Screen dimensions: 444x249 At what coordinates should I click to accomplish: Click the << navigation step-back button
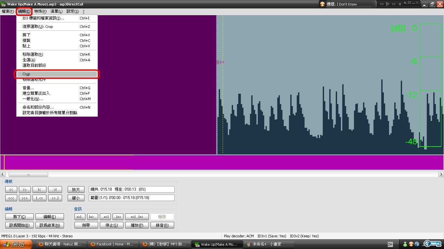11,190
